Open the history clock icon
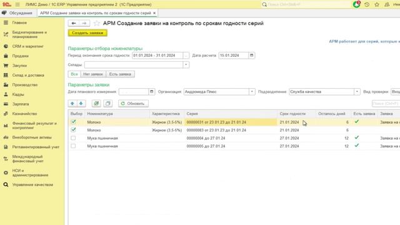This screenshot has height=225, width=400. [367, 4]
